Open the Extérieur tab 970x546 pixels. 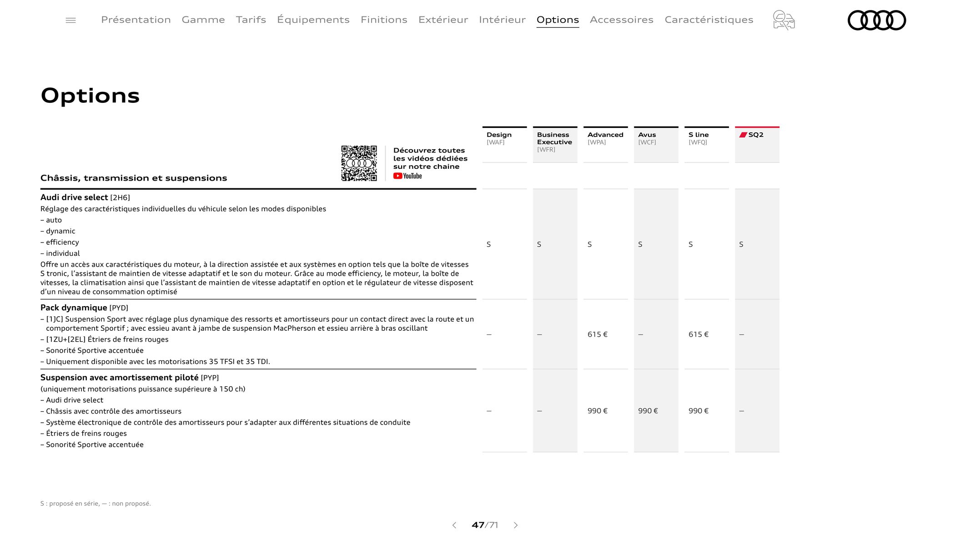pyautogui.click(x=443, y=20)
